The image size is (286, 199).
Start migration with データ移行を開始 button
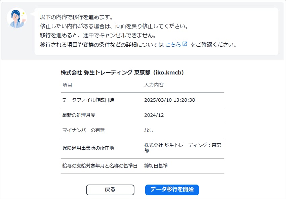[x=172, y=190]
